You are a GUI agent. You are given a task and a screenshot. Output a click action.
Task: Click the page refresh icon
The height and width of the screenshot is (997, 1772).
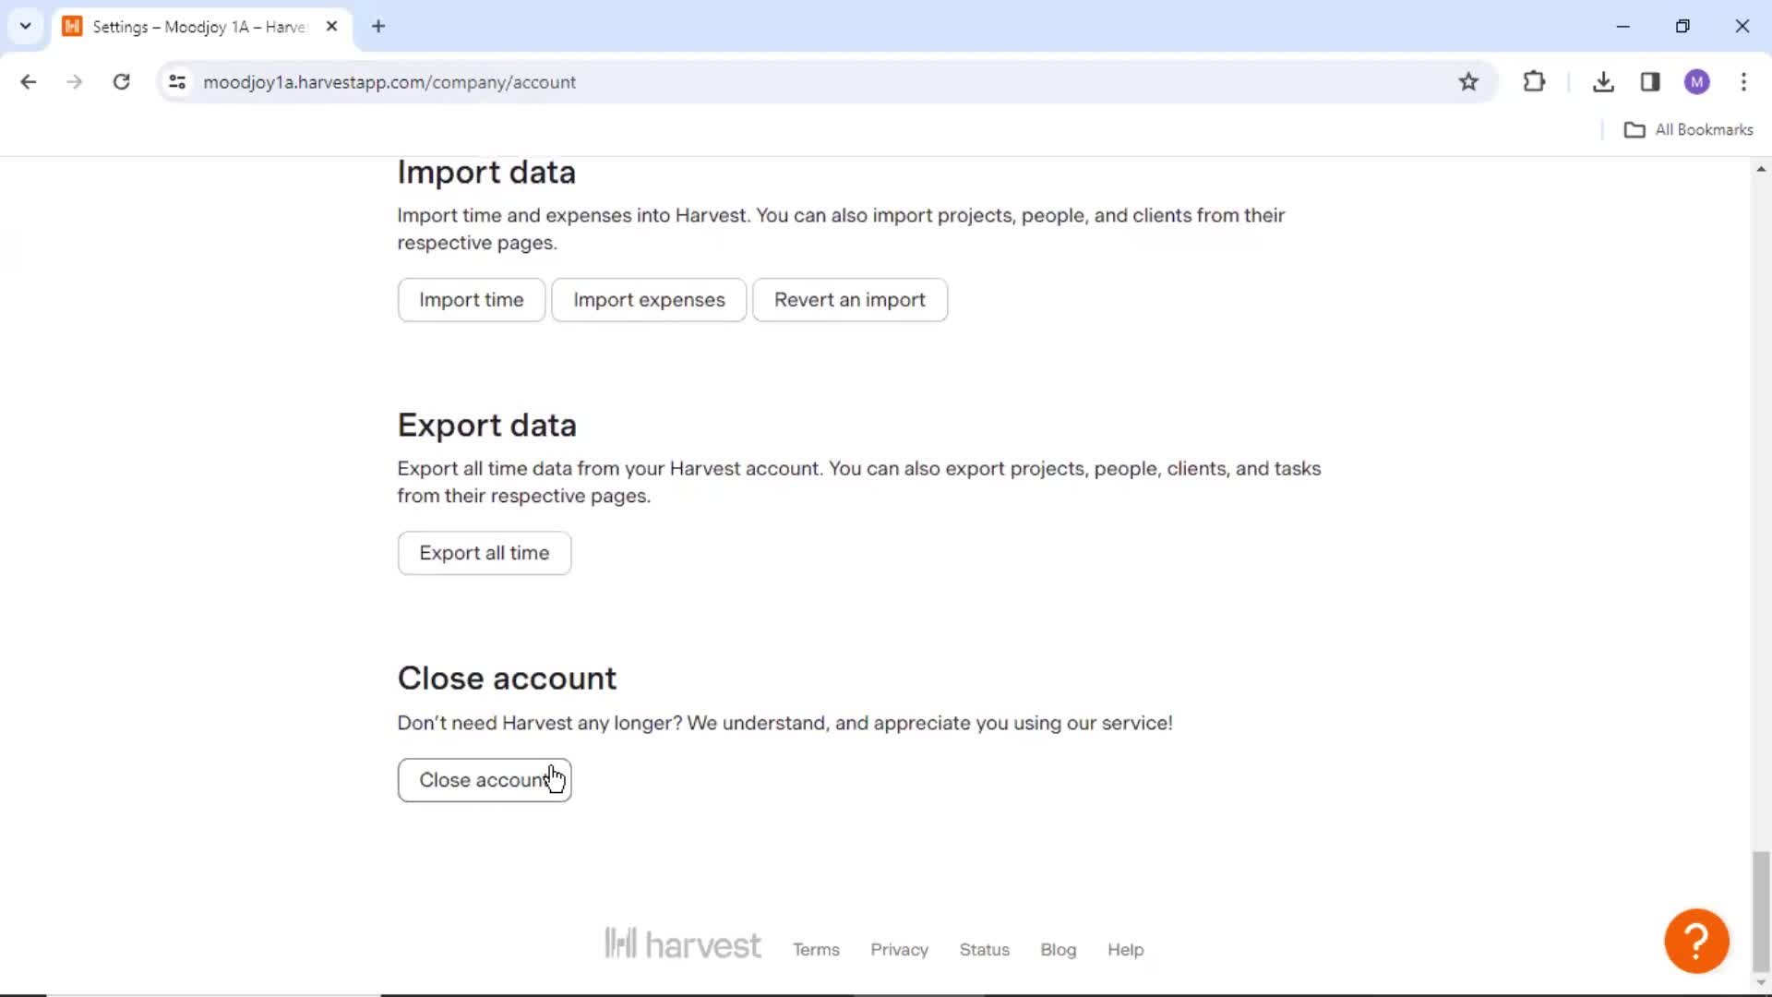(121, 81)
